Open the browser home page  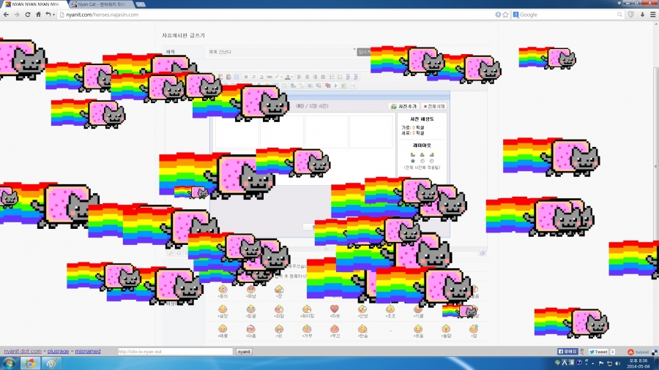coord(38,15)
